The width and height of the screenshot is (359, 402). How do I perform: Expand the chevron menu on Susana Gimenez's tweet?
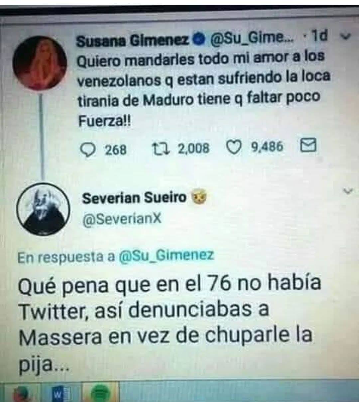(345, 36)
